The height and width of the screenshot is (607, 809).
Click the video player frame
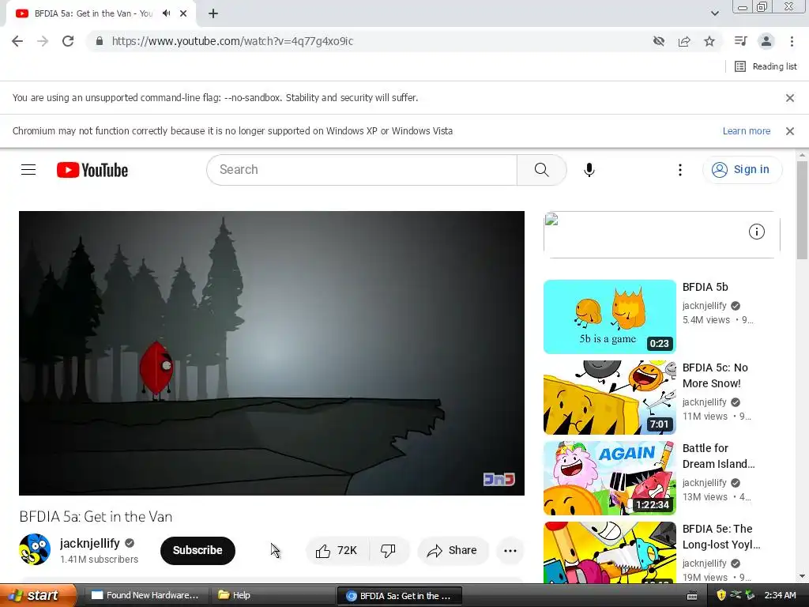point(272,353)
